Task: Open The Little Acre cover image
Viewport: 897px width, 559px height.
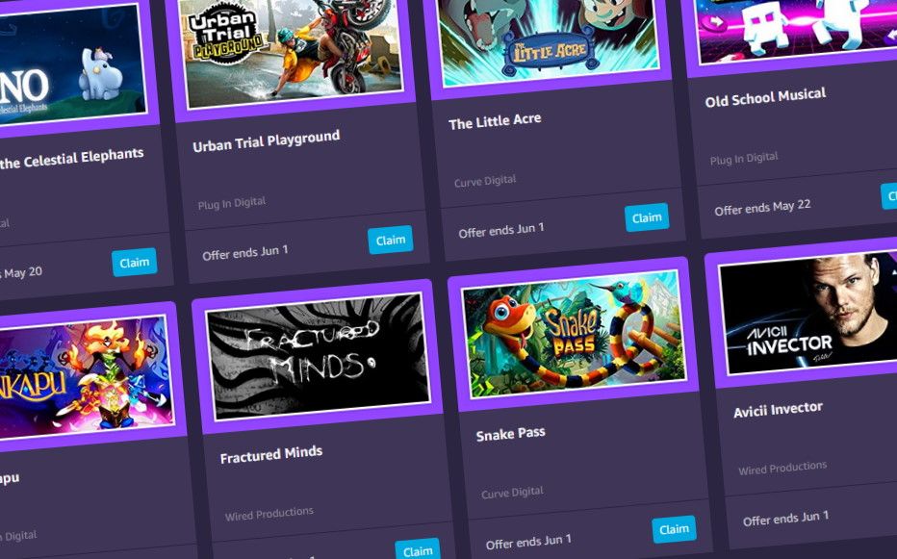Action: click(548, 41)
